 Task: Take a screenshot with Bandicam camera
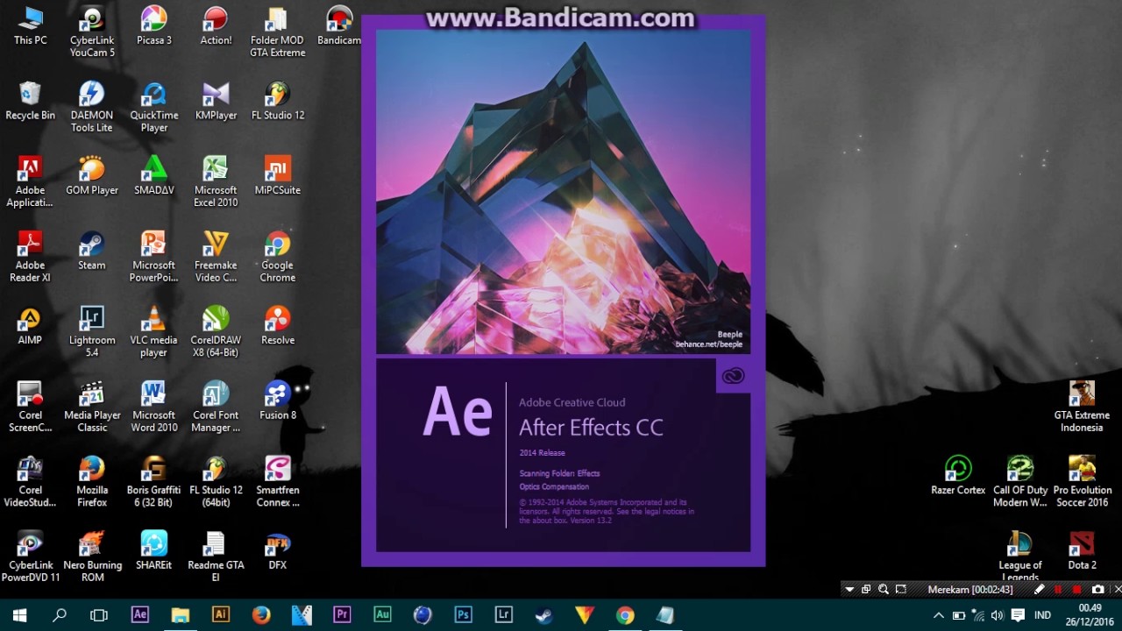[x=1097, y=590]
